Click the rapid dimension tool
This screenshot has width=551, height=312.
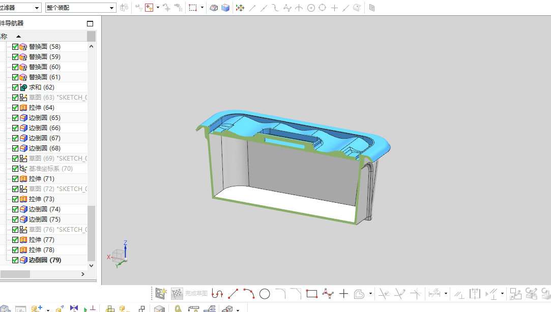pos(434,293)
